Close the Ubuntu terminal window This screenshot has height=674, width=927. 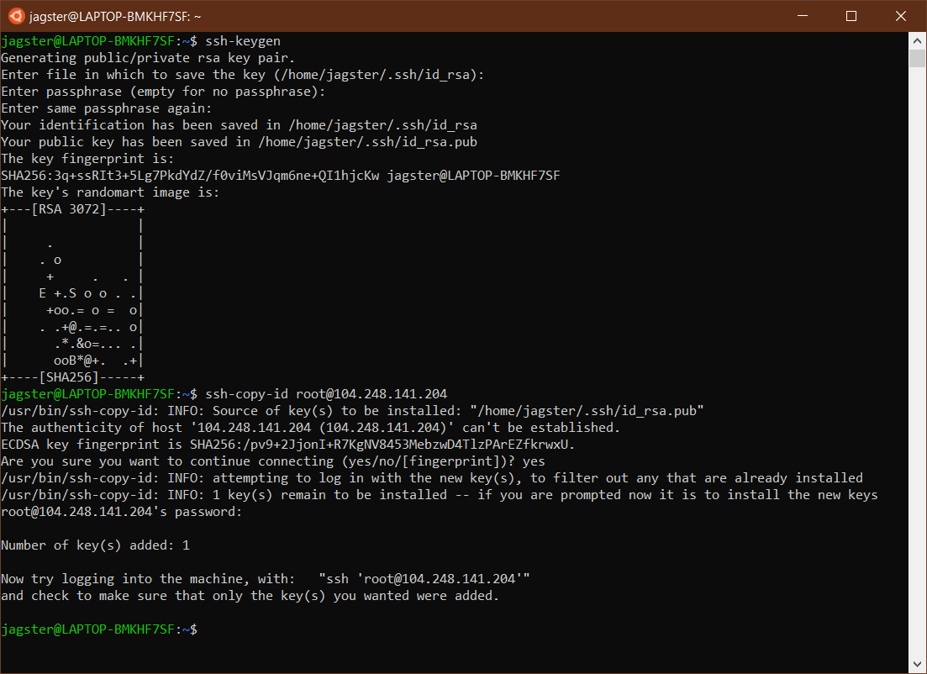pos(901,16)
